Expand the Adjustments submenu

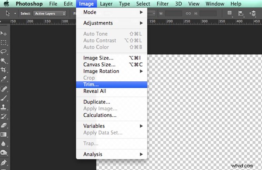click(x=112, y=23)
